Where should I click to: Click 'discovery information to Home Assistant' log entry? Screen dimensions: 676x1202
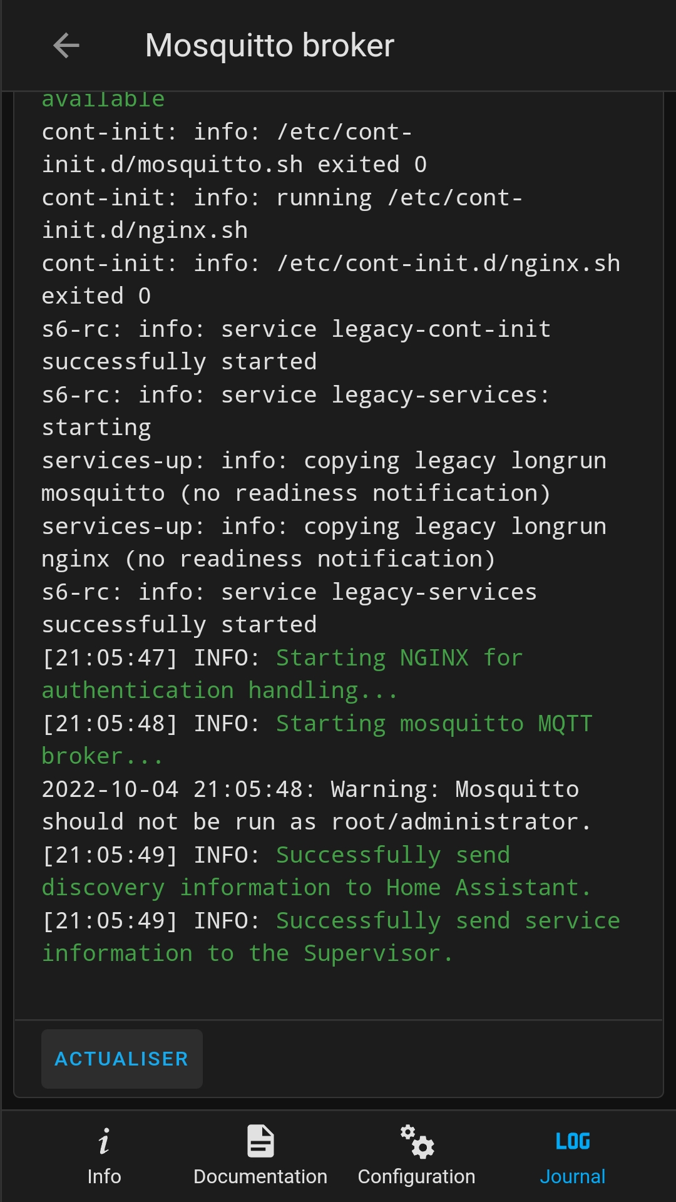pos(317,871)
